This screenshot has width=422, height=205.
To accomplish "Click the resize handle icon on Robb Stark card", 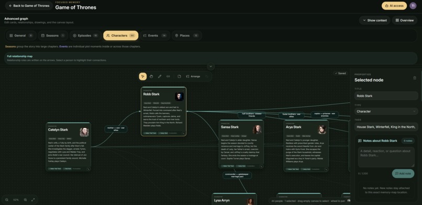I will (x=184, y=133).
